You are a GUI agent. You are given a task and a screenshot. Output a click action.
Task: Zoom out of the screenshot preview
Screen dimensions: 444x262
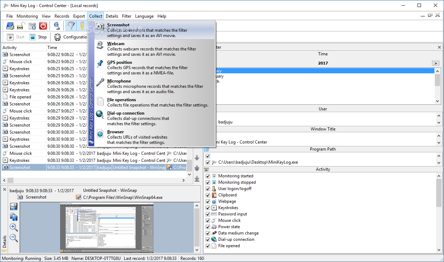(14, 238)
